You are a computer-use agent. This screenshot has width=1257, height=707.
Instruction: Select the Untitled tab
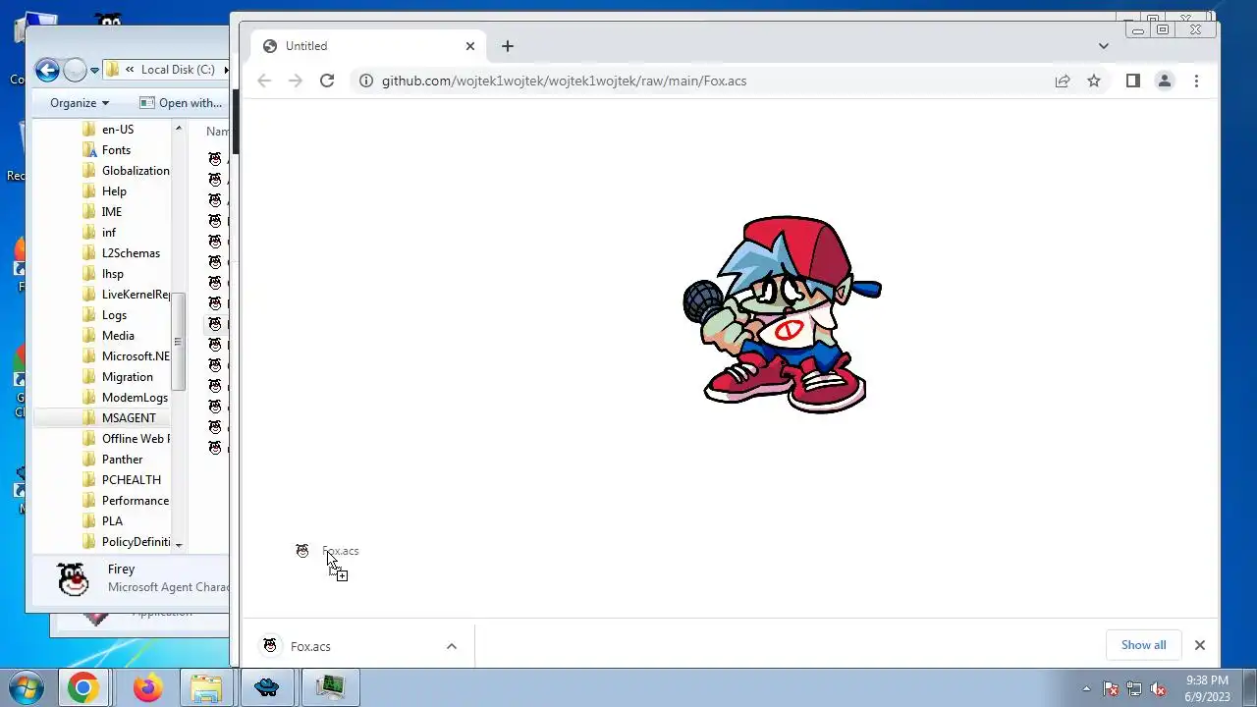click(369, 46)
